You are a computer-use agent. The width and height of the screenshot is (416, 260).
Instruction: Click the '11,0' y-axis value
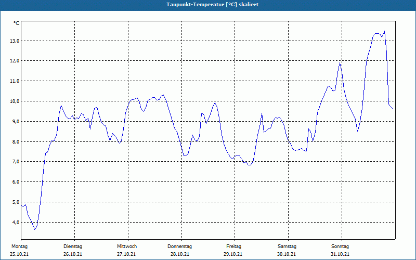coord(15,81)
